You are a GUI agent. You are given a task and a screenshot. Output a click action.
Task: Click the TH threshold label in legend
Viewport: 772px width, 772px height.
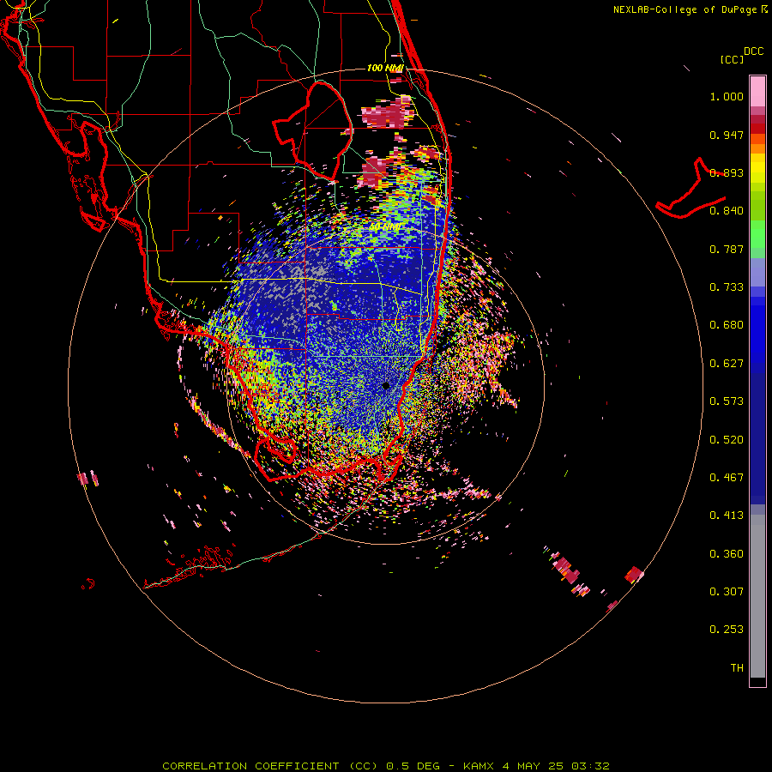pyautogui.click(x=737, y=668)
